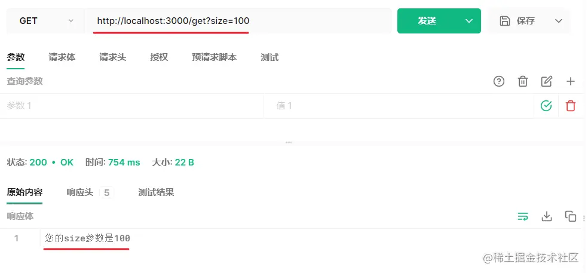588x273 pixels.
Task: Click the bulk edit pencil icon
Action: click(x=546, y=81)
